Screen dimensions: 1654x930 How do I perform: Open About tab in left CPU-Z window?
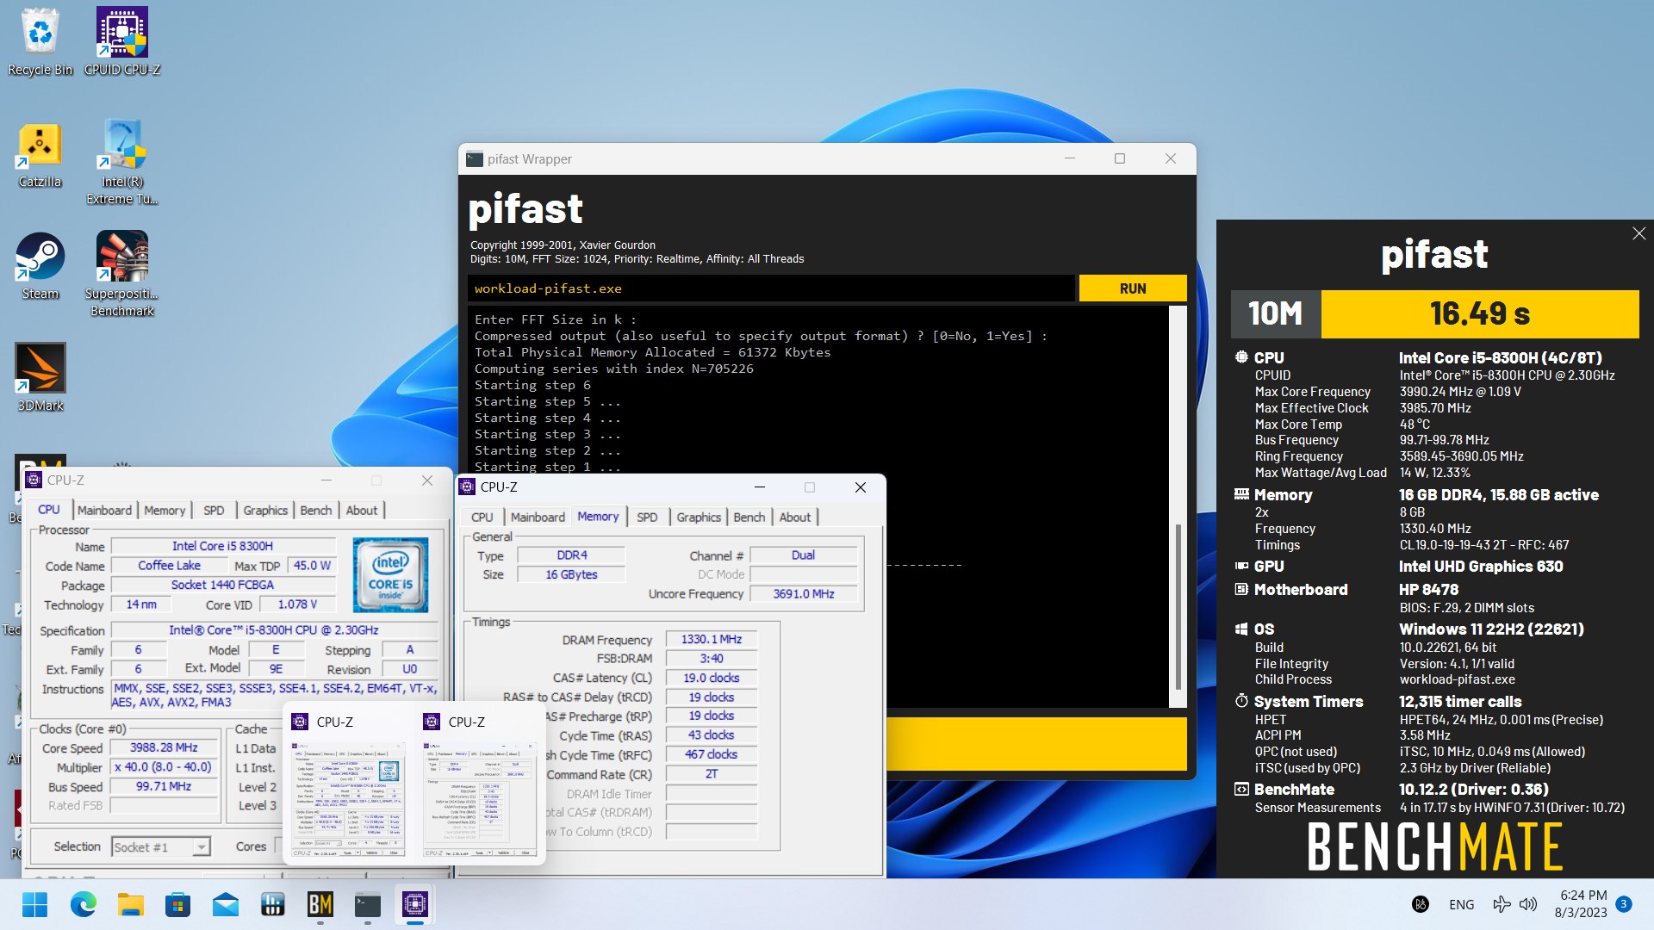coord(362,510)
